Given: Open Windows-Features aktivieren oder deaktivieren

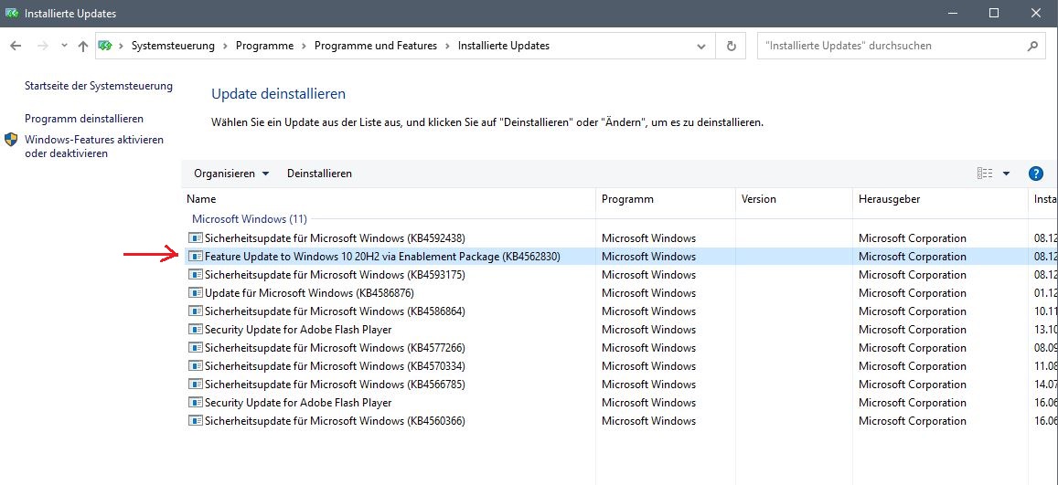Looking at the screenshot, I should click(x=94, y=146).
